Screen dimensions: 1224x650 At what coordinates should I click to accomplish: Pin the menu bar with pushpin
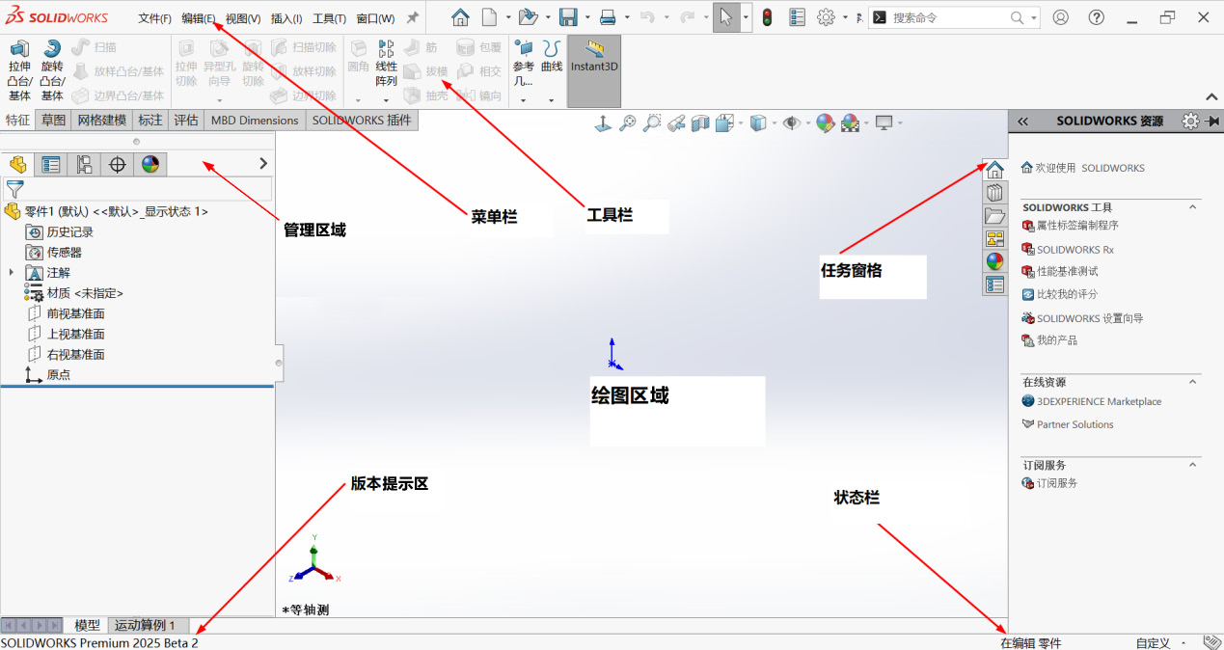tap(412, 18)
